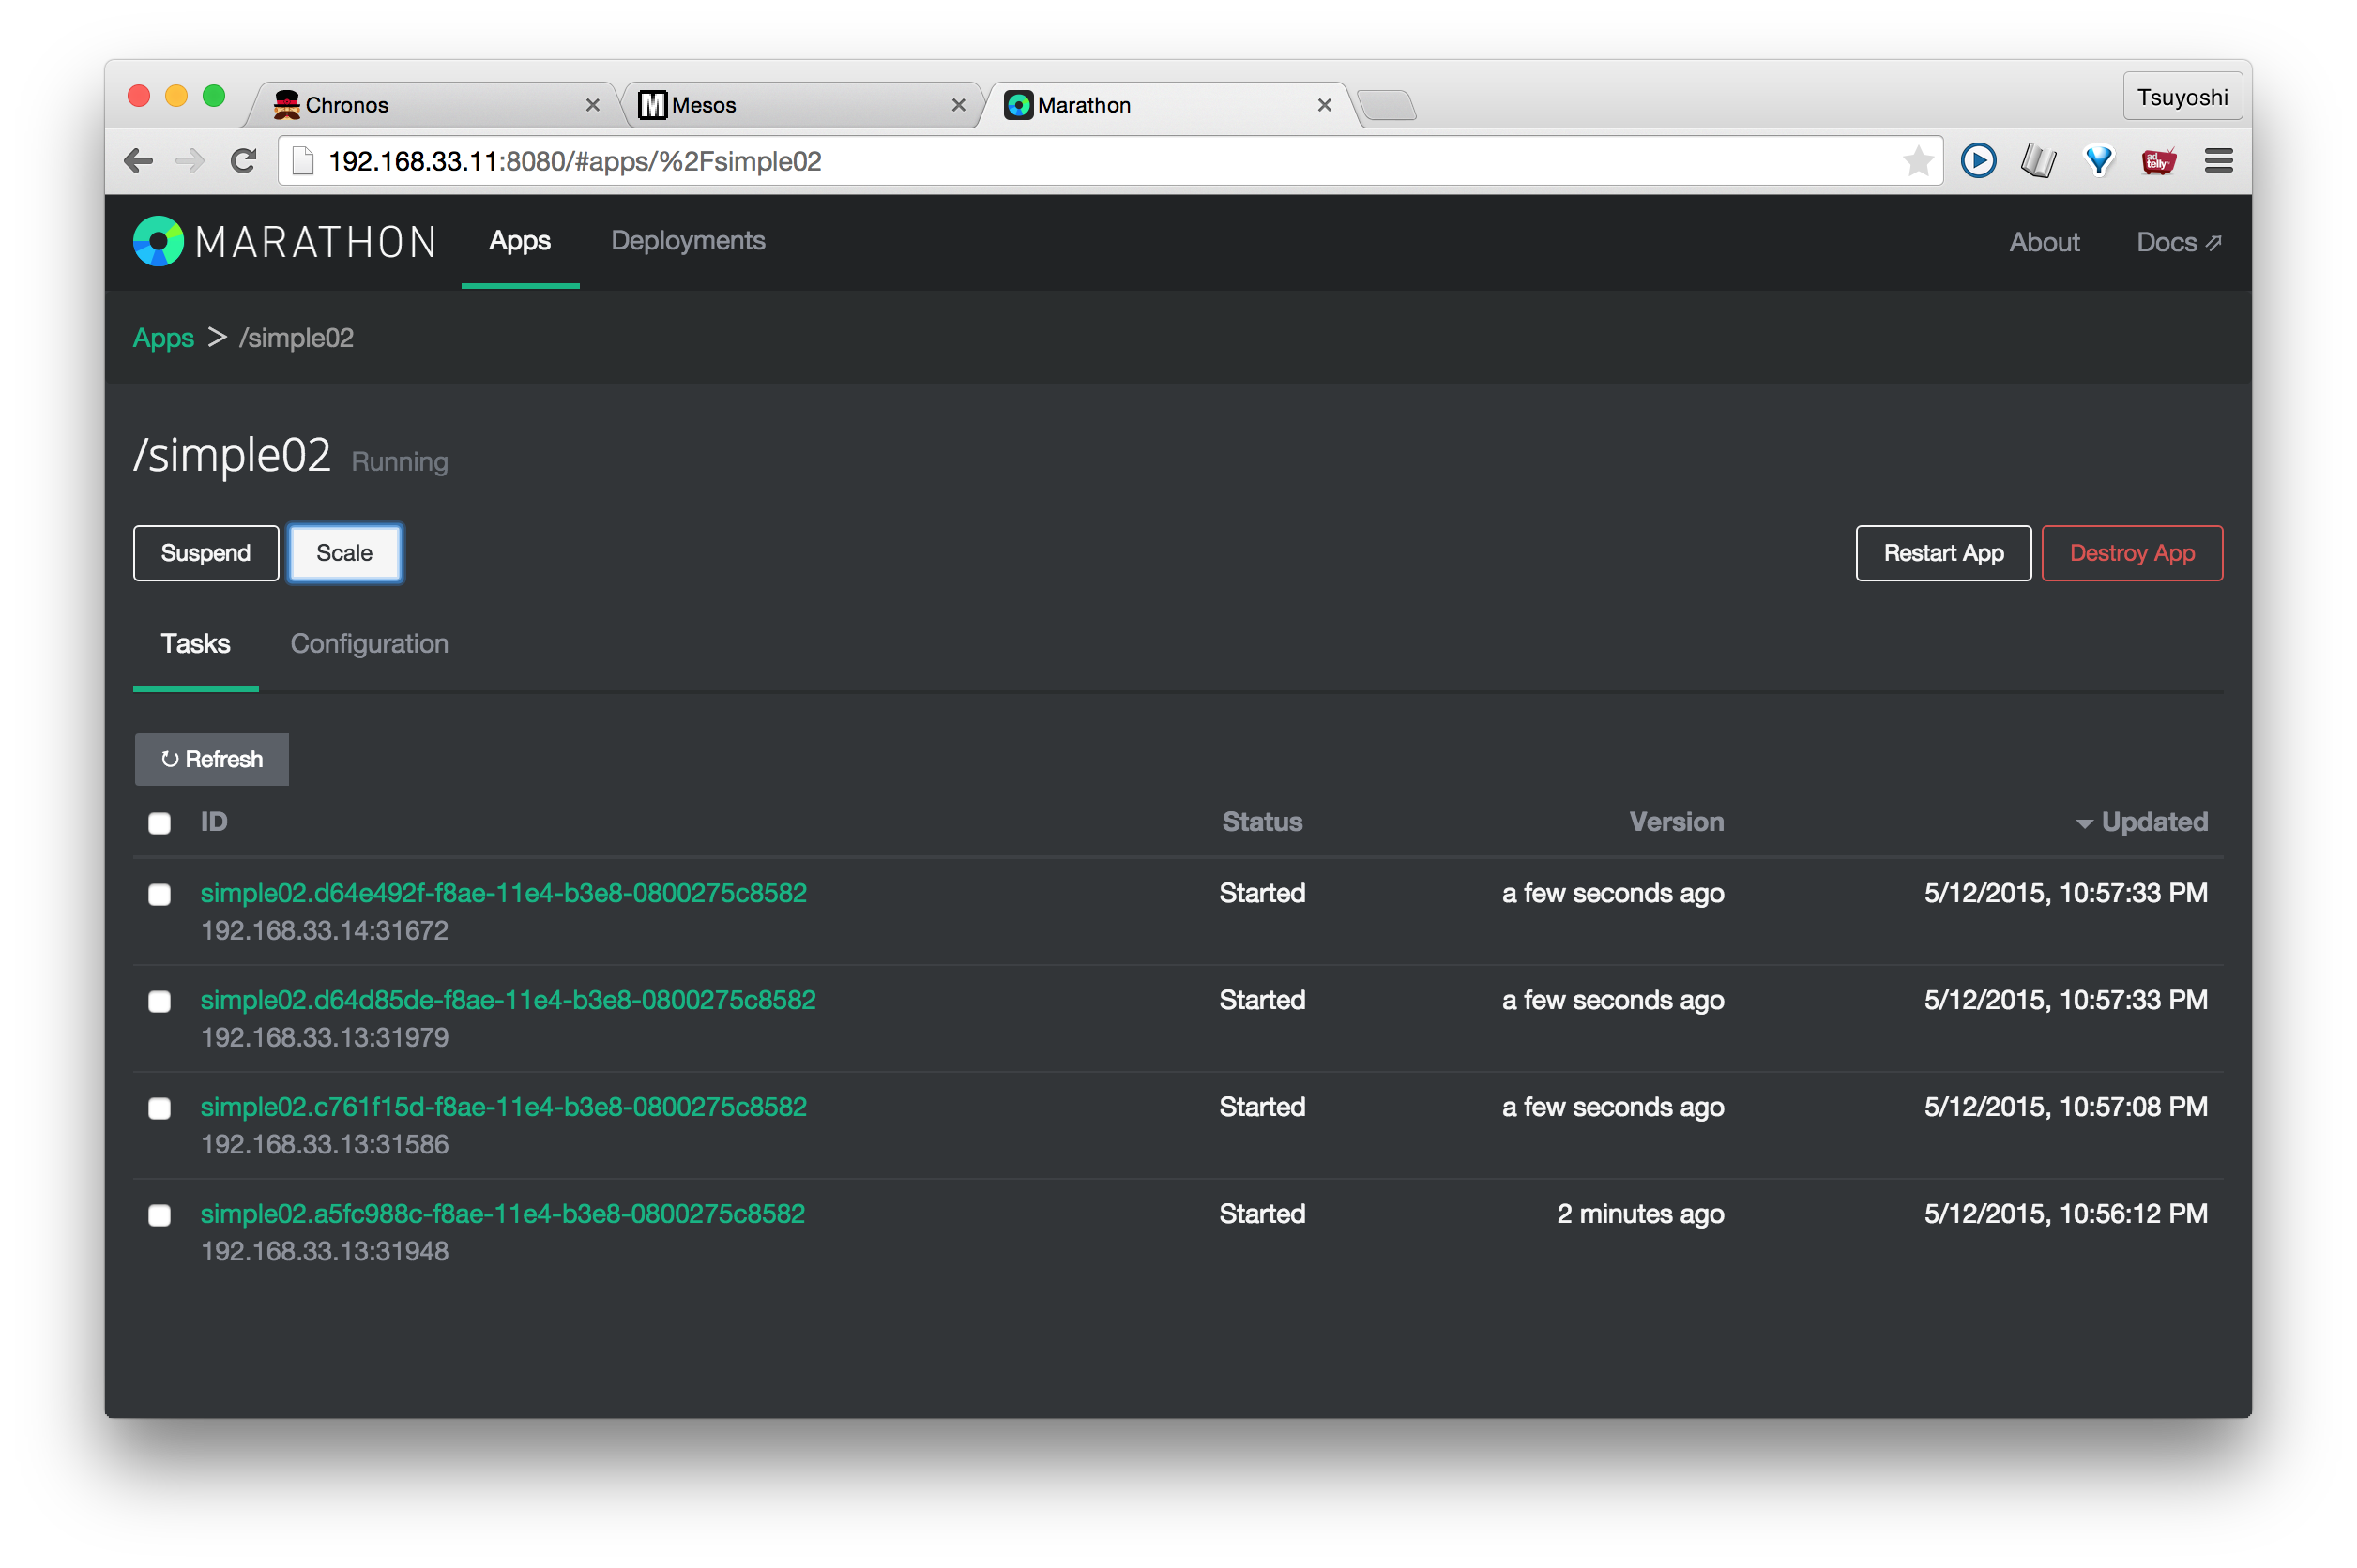Open the browser menu with three lines

2218,160
